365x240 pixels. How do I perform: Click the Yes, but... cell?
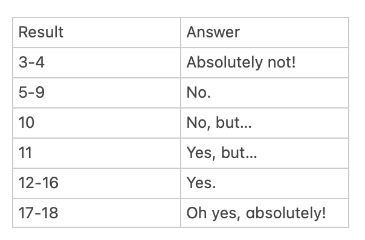(x=265, y=153)
